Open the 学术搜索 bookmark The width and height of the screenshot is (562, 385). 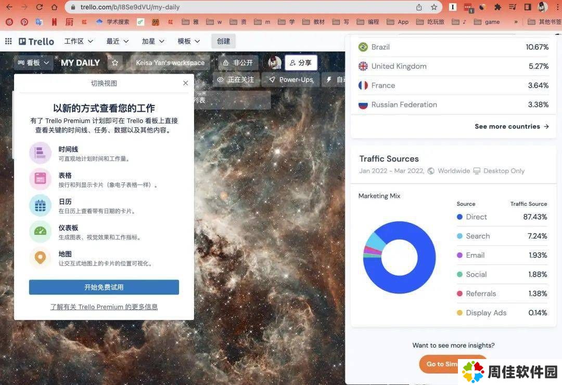(112, 22)
